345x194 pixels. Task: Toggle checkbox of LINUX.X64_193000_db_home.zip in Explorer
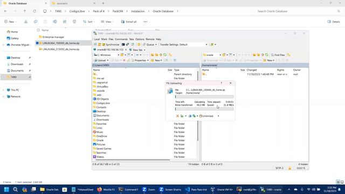point(37,43)
